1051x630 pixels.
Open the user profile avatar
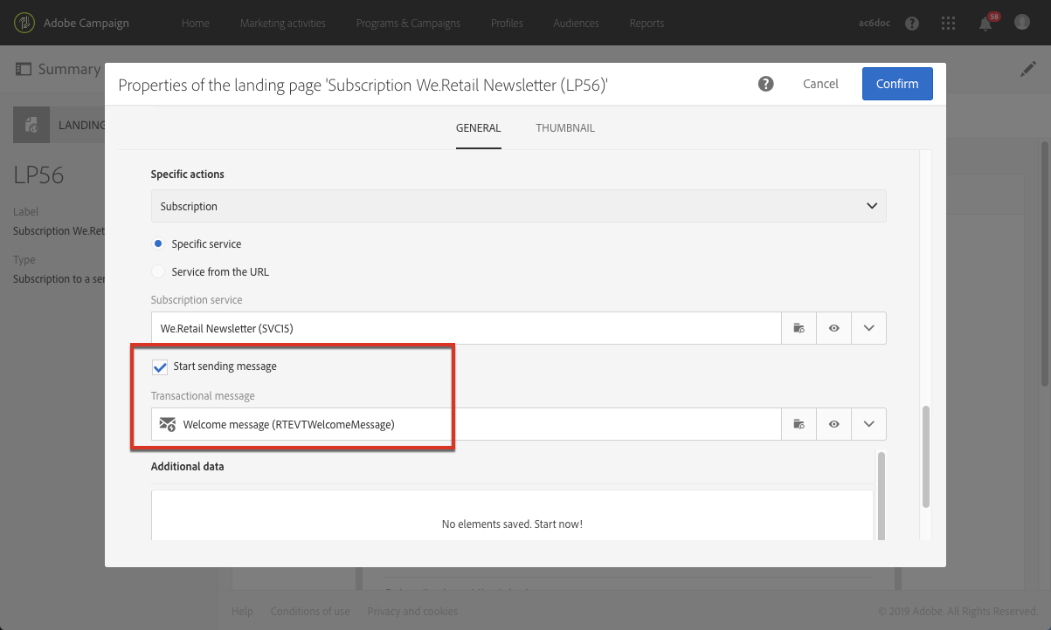point(1022,23)
